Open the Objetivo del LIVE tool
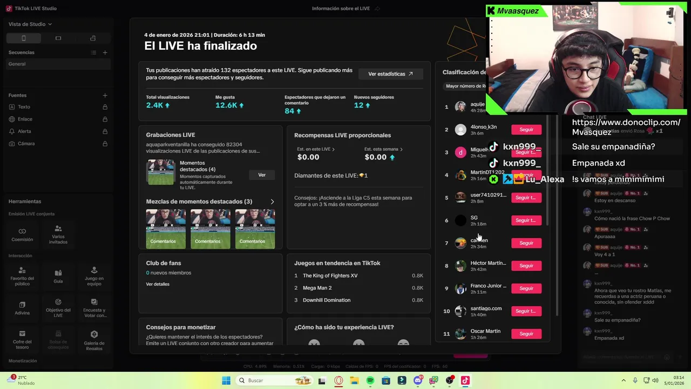The image size is (691, 389). (58, 308)
